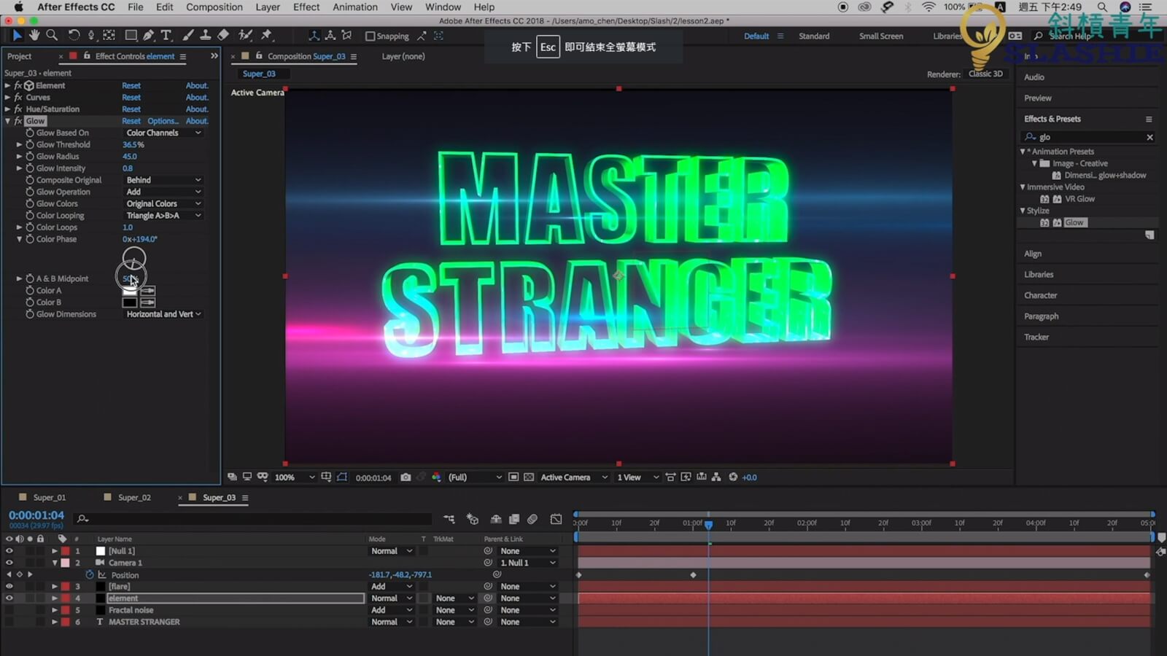Select the Brush tool
The width and height of the screenshot is (1167, 656).
(188, 35)
